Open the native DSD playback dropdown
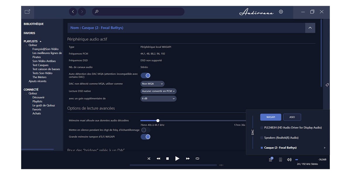Viewport: 351px width, 175px height. (159, 91)
